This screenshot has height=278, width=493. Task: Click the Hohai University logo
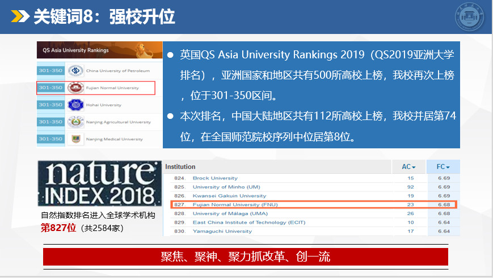click(75, 105)
